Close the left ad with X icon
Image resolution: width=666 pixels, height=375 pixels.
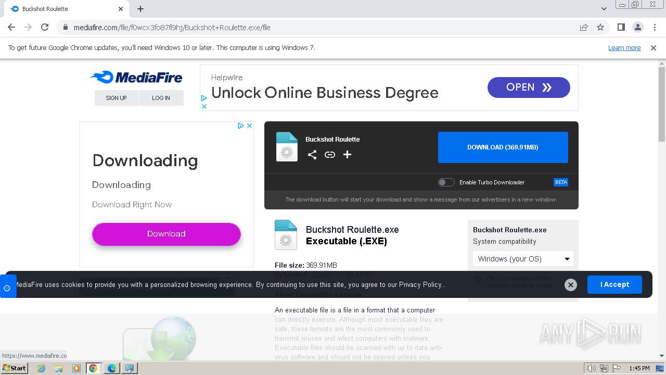[x=249, y=126]
